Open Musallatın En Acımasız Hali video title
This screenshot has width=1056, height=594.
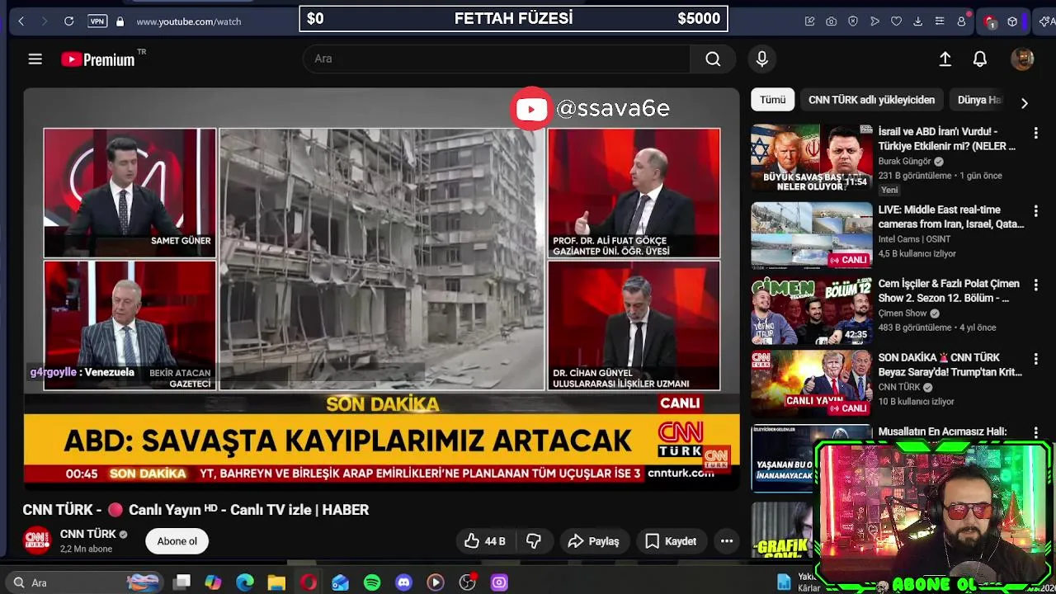pyautogui.click(x=942, y=431)
